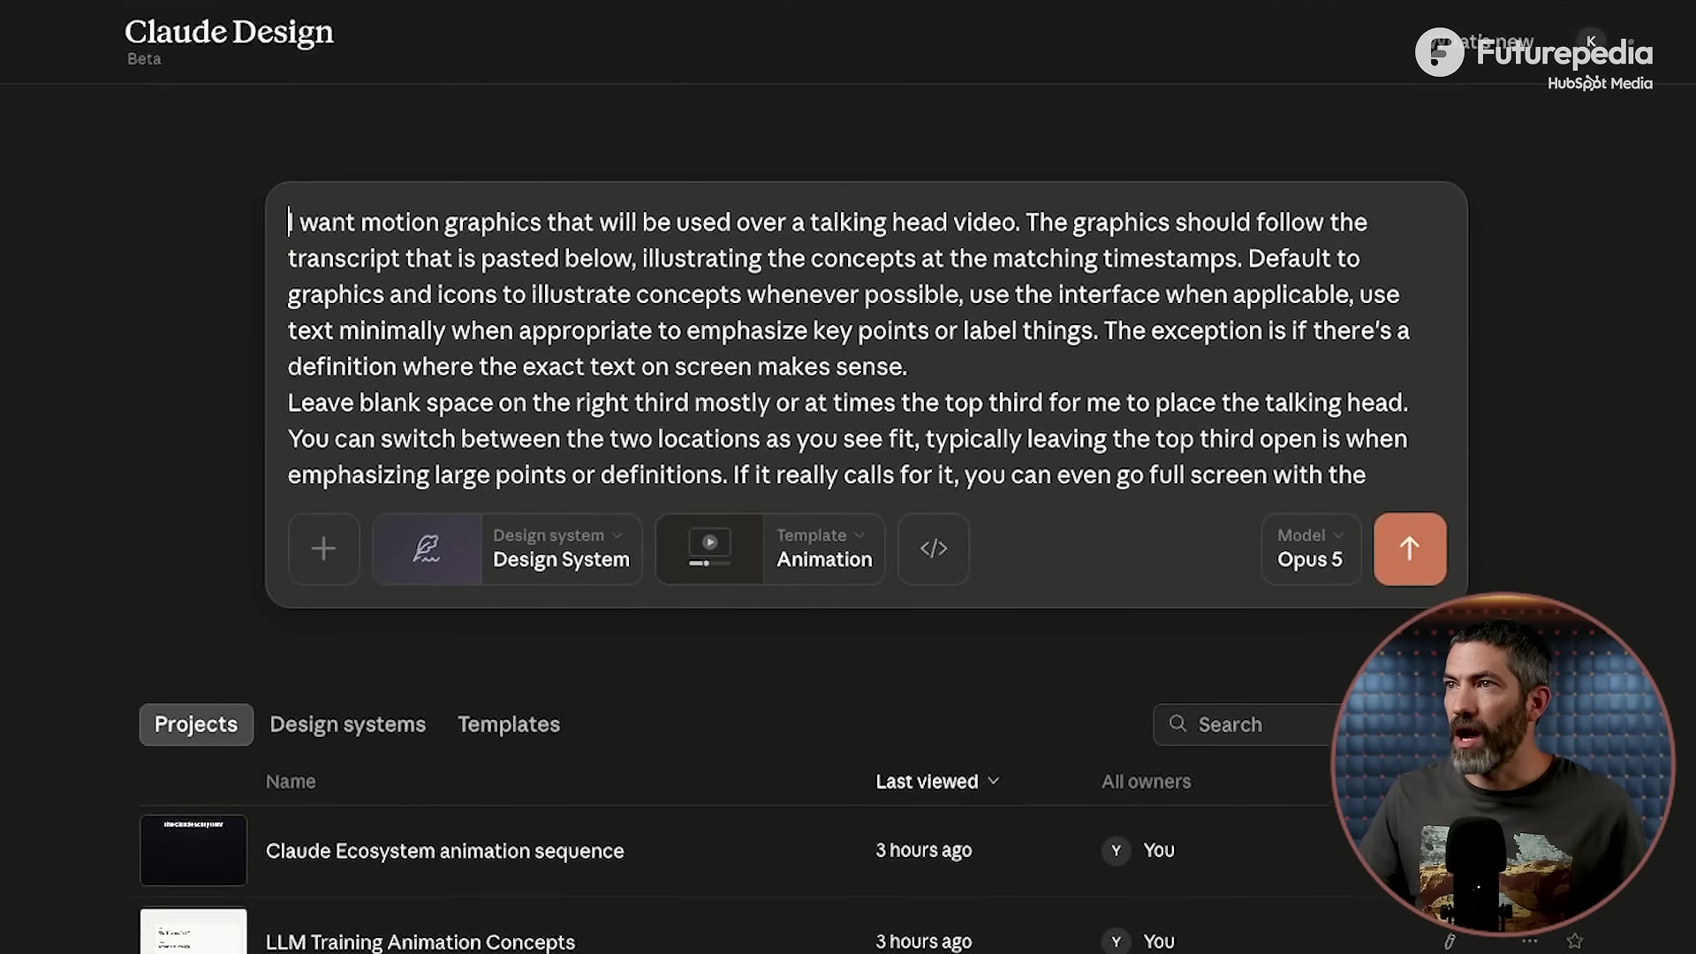Image resolution: width=1696 pixels, height=954 pixels.
Task: Select the Projects tab
Action: (x=196, y=724)
